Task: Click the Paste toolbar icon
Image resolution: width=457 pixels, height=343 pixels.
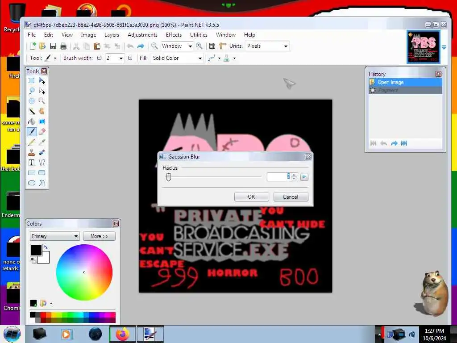Action: (x=97, y=46)
